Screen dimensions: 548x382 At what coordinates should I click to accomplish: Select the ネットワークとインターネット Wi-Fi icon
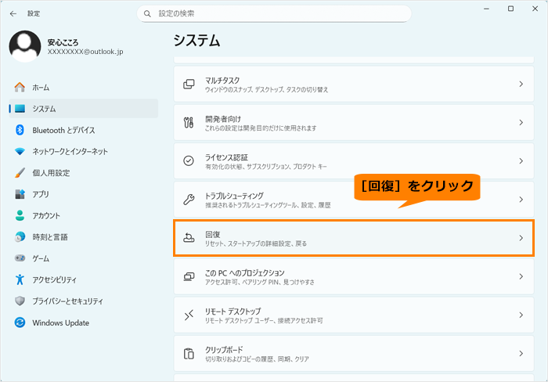[x=20, y=151]
